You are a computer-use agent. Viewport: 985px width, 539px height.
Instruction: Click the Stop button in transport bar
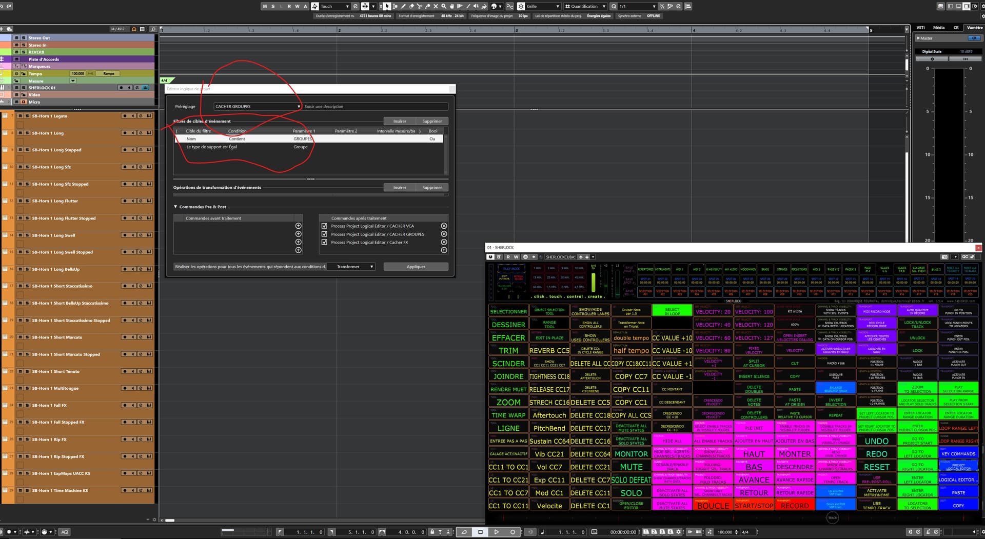(x=480, y=532)
